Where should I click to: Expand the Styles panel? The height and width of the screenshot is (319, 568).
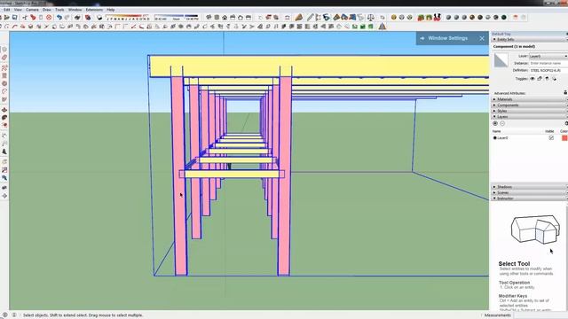529,111
